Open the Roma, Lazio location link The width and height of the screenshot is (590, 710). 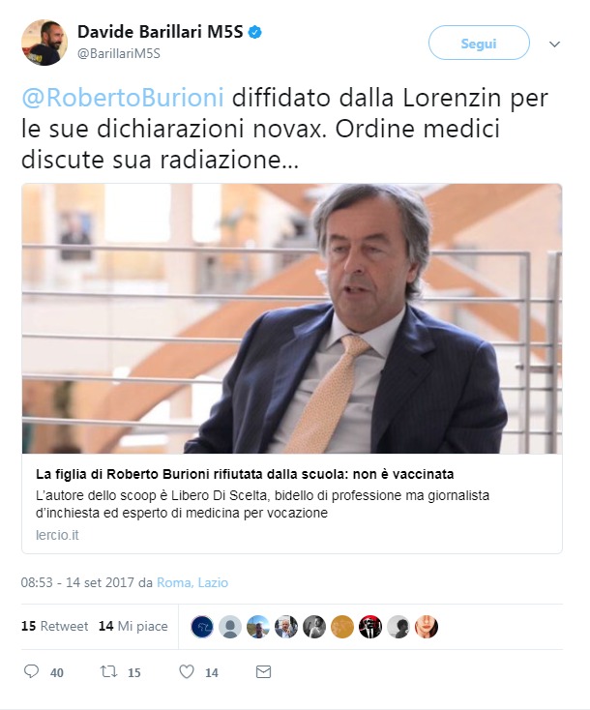tap(192, 582)
